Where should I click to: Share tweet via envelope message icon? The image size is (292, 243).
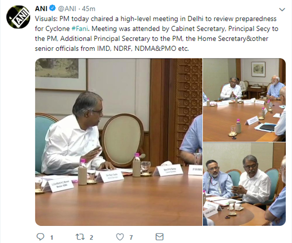[x=159, y=237]
